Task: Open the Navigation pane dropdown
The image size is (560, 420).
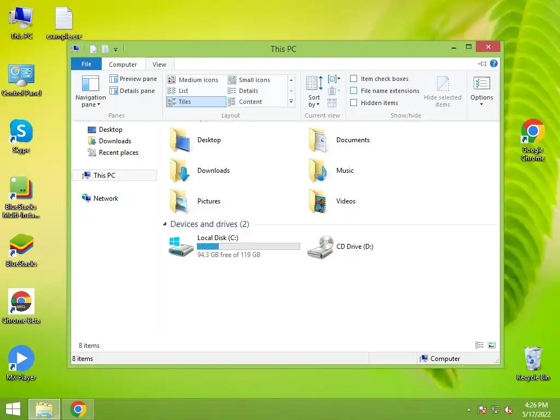Action: [x=90, y=91]
